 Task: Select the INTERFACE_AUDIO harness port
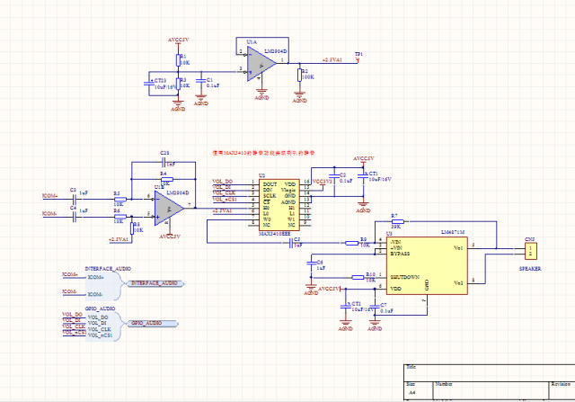click(x=155, y=283)
